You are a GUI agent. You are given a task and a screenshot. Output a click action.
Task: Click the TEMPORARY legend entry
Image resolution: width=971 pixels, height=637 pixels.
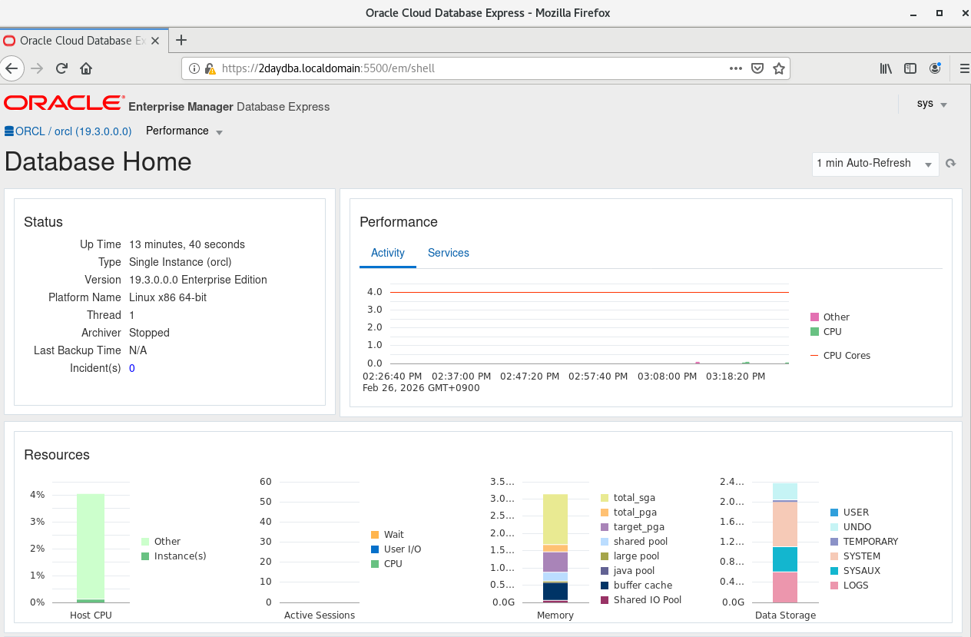863,542
